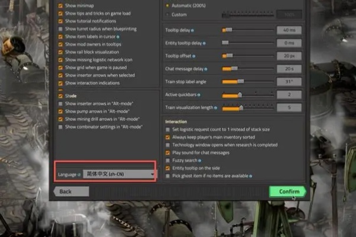
Task: Click info icon beside Chat message delay
Action: point(206,69)
